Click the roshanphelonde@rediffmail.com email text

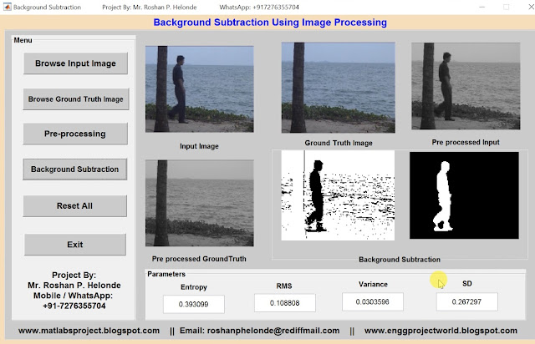point(273,331)
